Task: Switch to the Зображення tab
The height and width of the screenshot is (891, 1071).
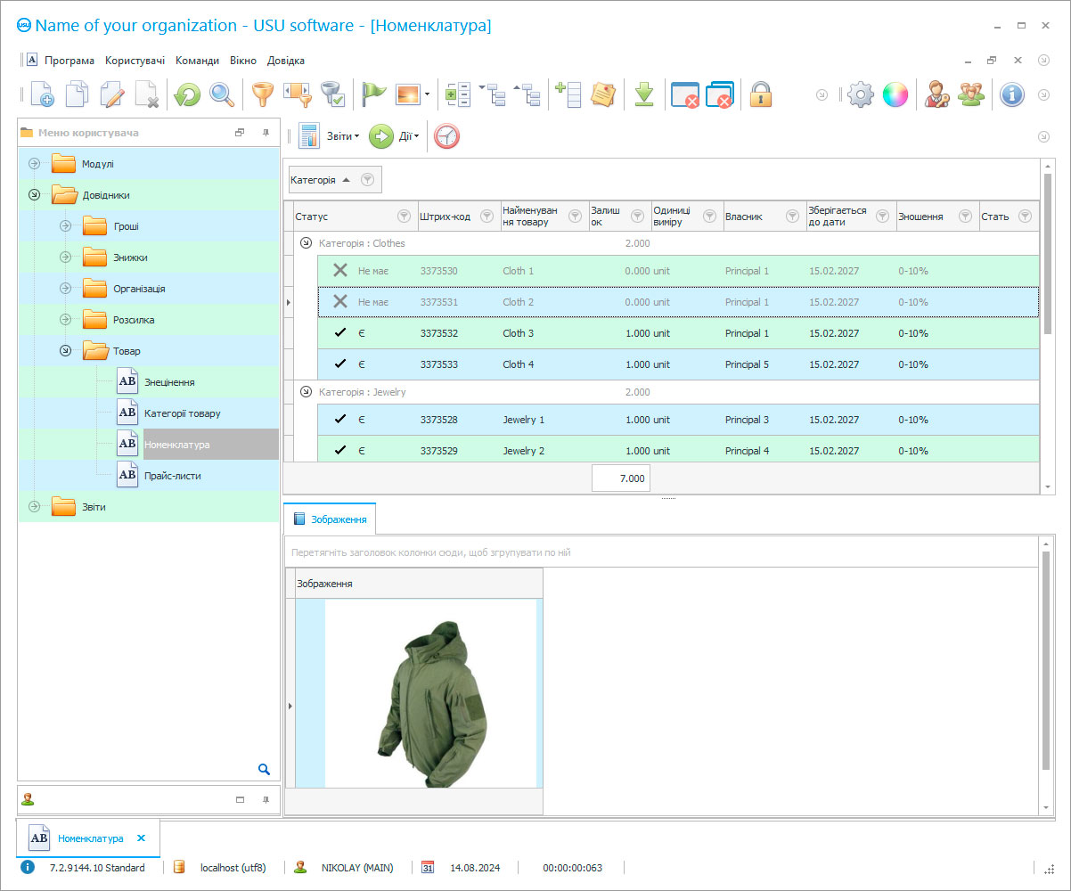Action: pos(331,519)
